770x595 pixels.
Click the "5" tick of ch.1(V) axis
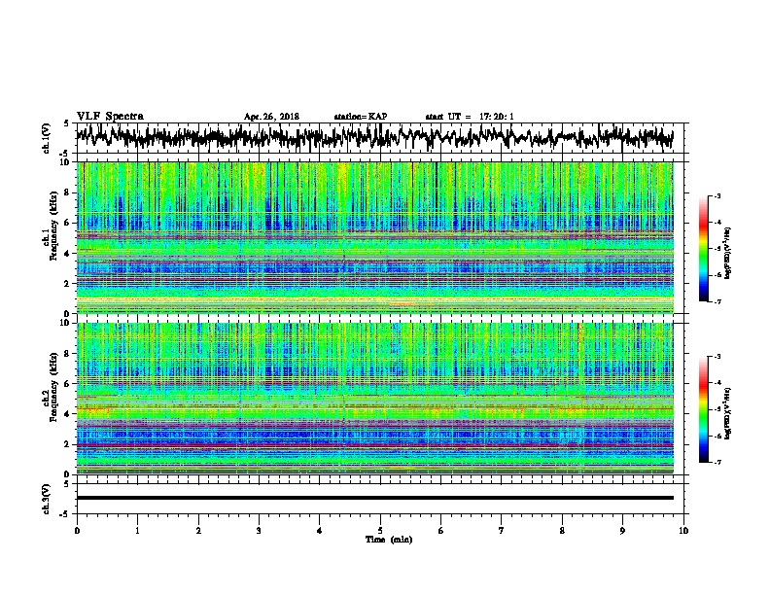pyautogui.click(x=66, y=123)
